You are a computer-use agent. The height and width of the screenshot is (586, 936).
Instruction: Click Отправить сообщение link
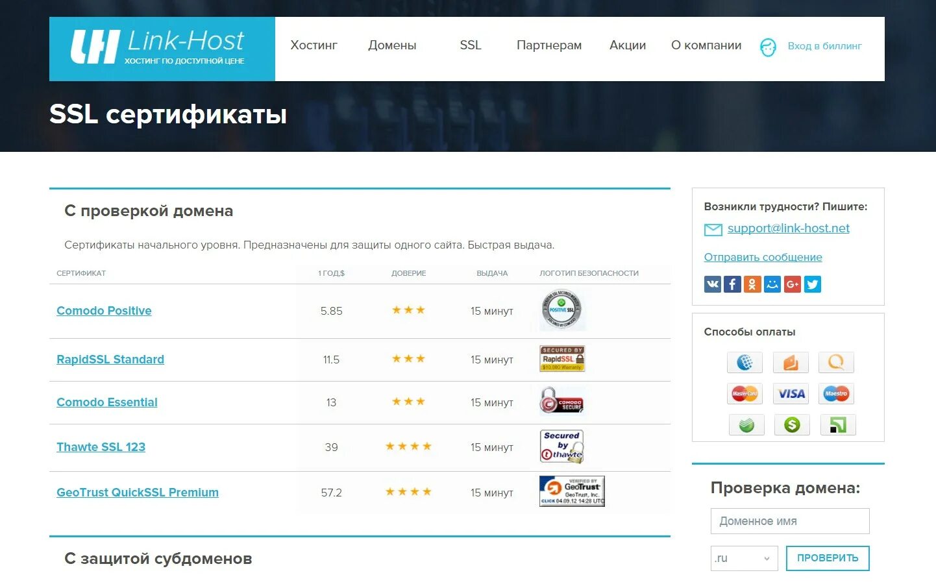click(x=763, y=258)
